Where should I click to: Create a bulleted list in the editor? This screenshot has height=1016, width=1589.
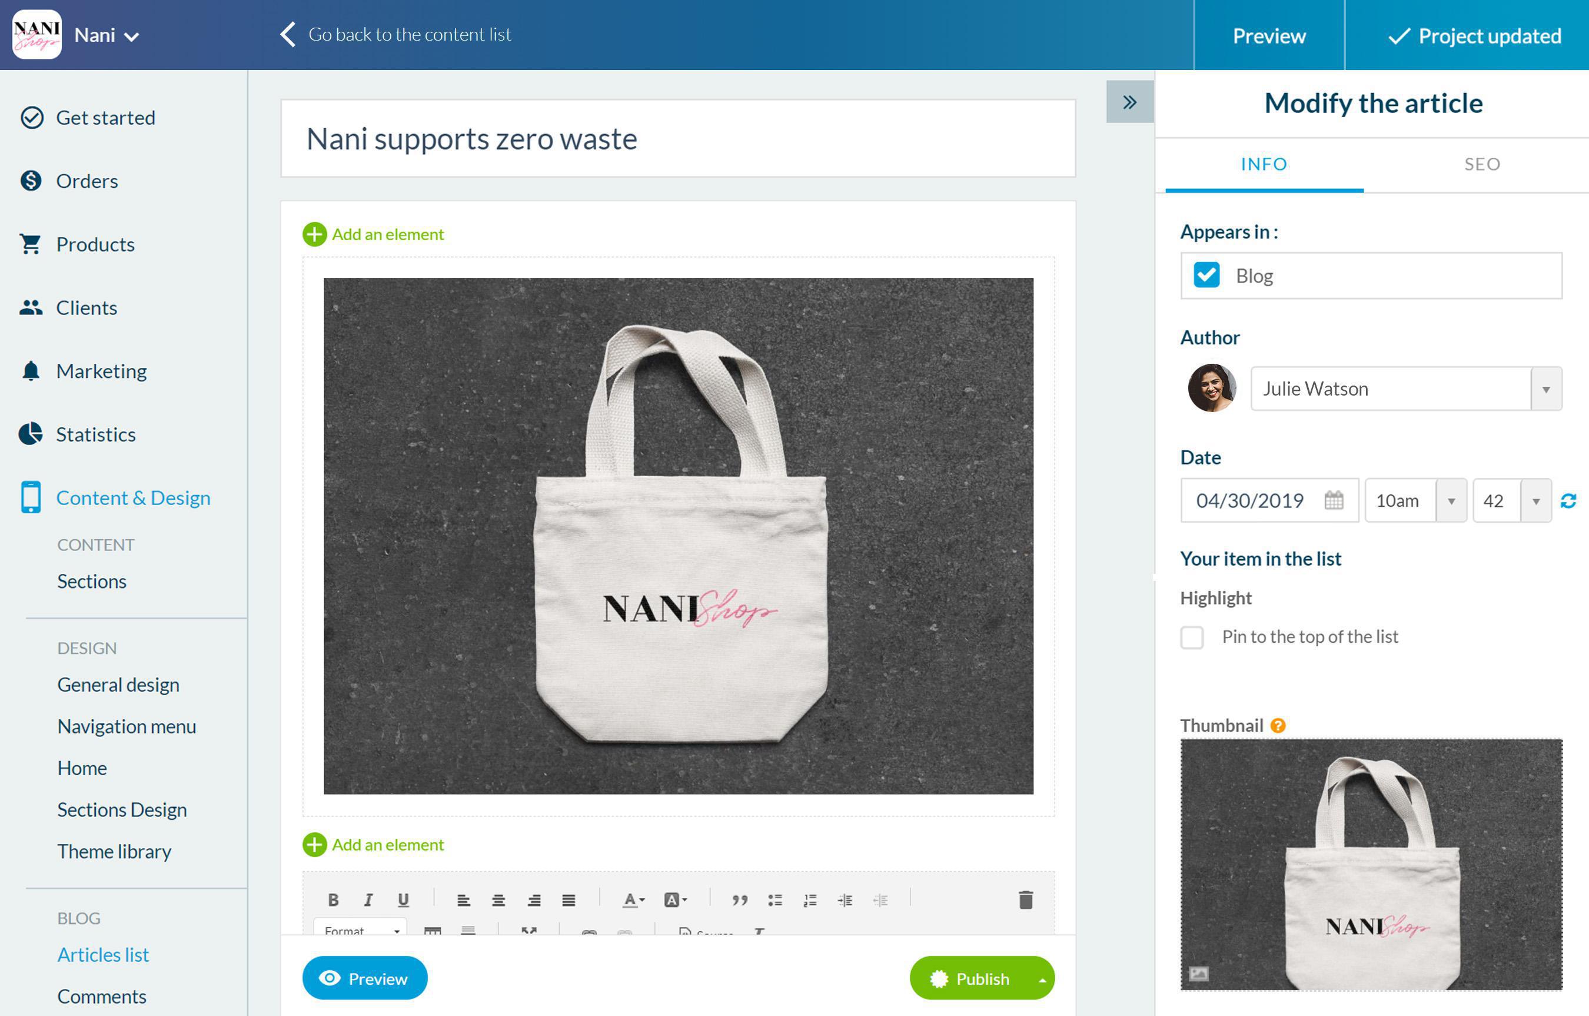(x=775, y=899)
